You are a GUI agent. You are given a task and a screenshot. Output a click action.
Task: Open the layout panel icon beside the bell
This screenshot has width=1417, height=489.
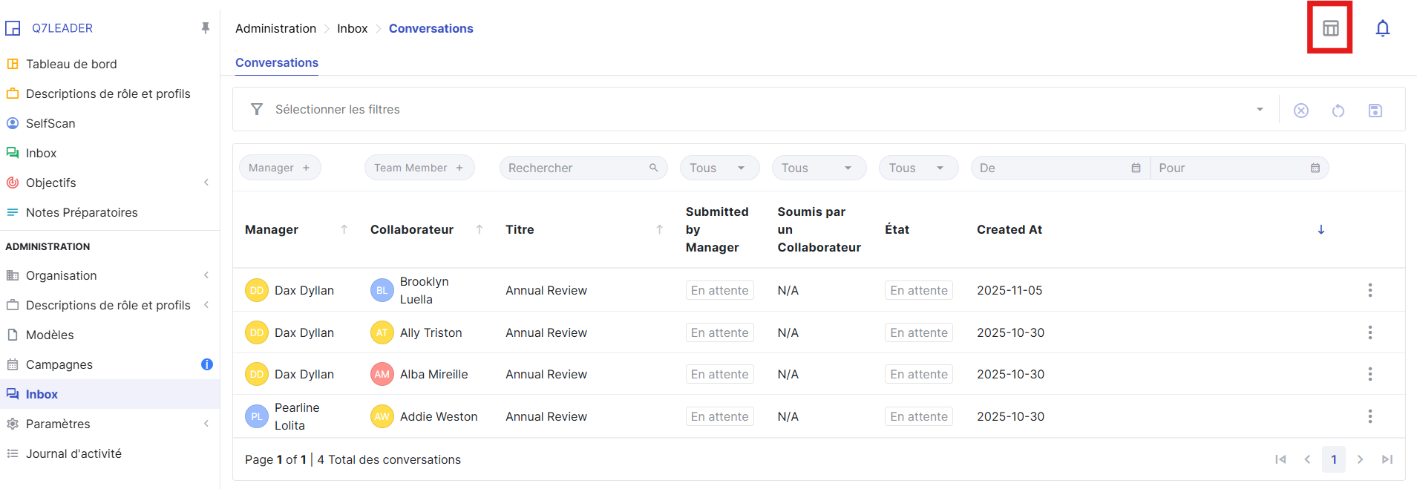pos(1330,29)
